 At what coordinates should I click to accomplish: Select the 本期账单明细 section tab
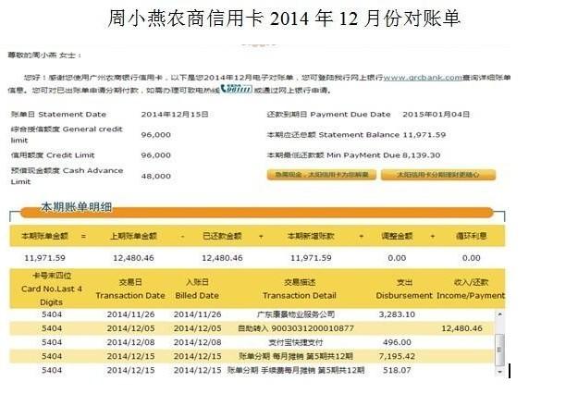pos(76,207)
